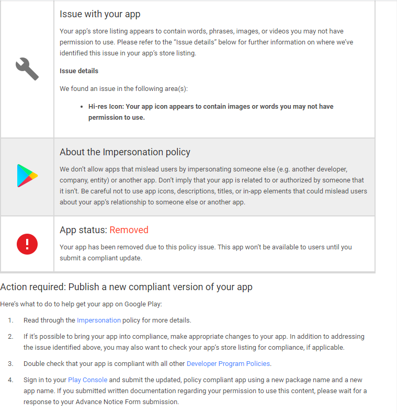
Task: Click the App status heading
Action: coord(104,230)
